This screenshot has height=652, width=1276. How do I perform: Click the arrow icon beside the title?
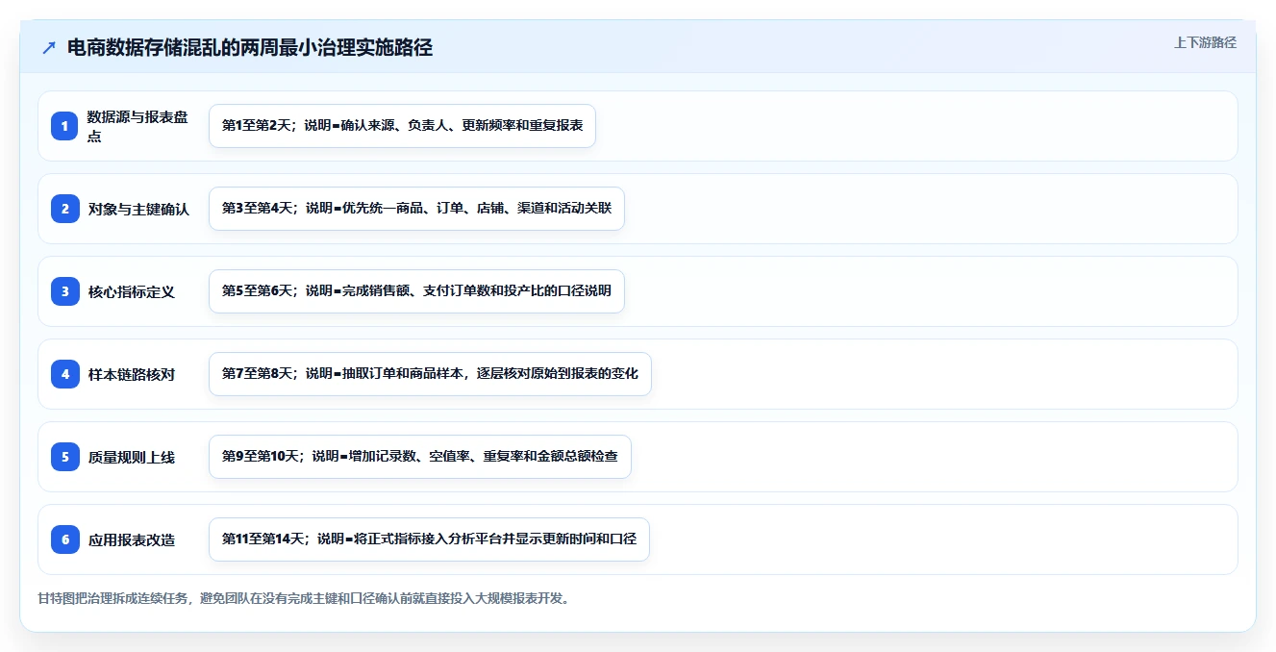pos(49,48)
